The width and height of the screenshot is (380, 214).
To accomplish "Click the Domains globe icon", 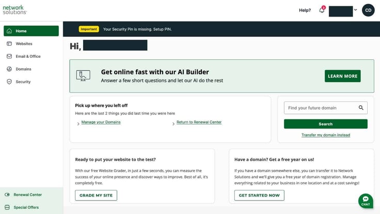I will (9, 69).
